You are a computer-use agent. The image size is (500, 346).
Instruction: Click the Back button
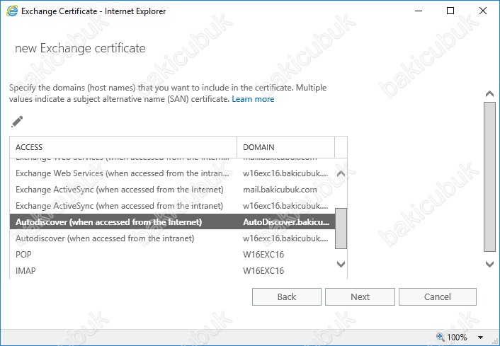pyautogui.click(x=287, y=297)
